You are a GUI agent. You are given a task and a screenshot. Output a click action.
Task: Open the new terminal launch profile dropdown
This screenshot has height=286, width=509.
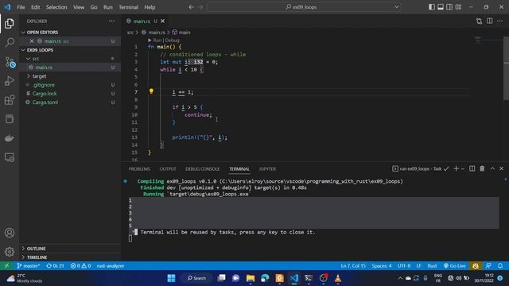click(463, 168)
